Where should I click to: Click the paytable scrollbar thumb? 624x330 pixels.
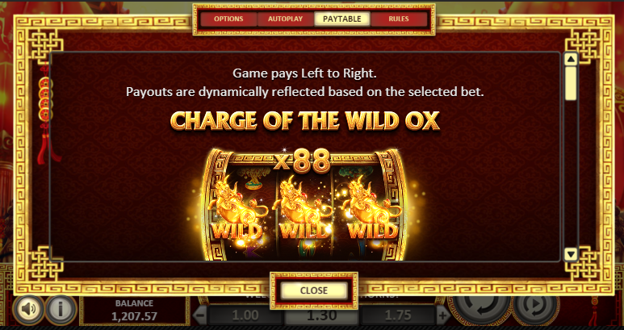click(x=571, y=83)
